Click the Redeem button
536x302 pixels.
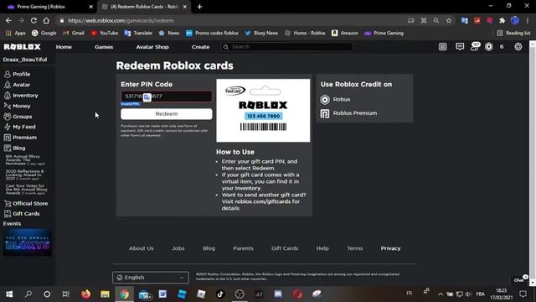coord(167,114)
